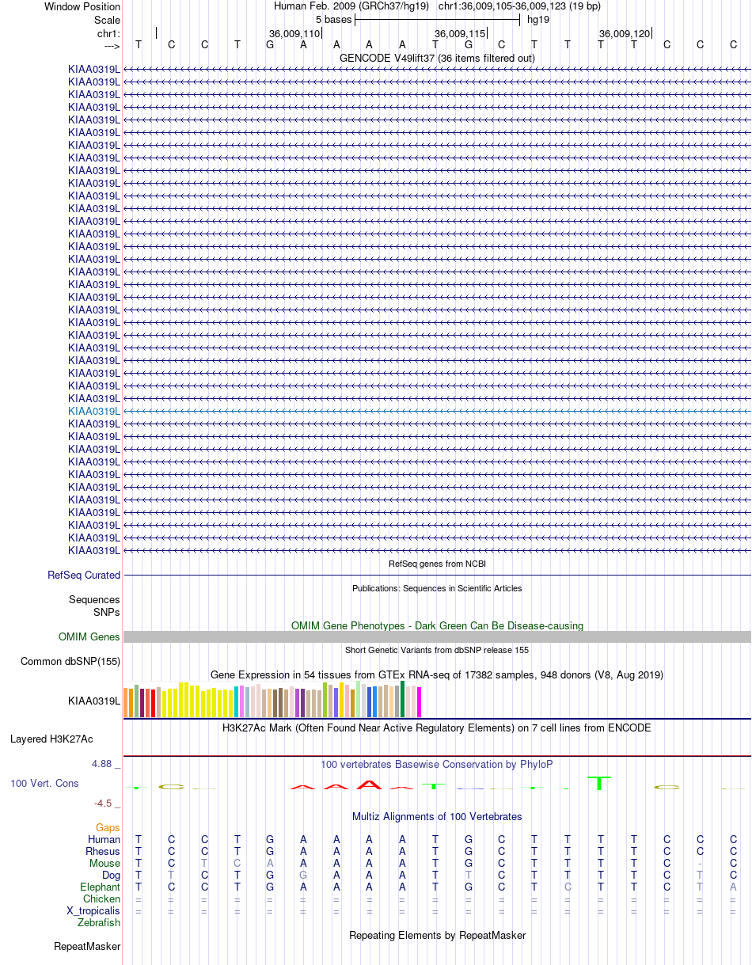Click the Mouse alignment row label
This screenshot has width=752, height=965.
coord(105,863)
